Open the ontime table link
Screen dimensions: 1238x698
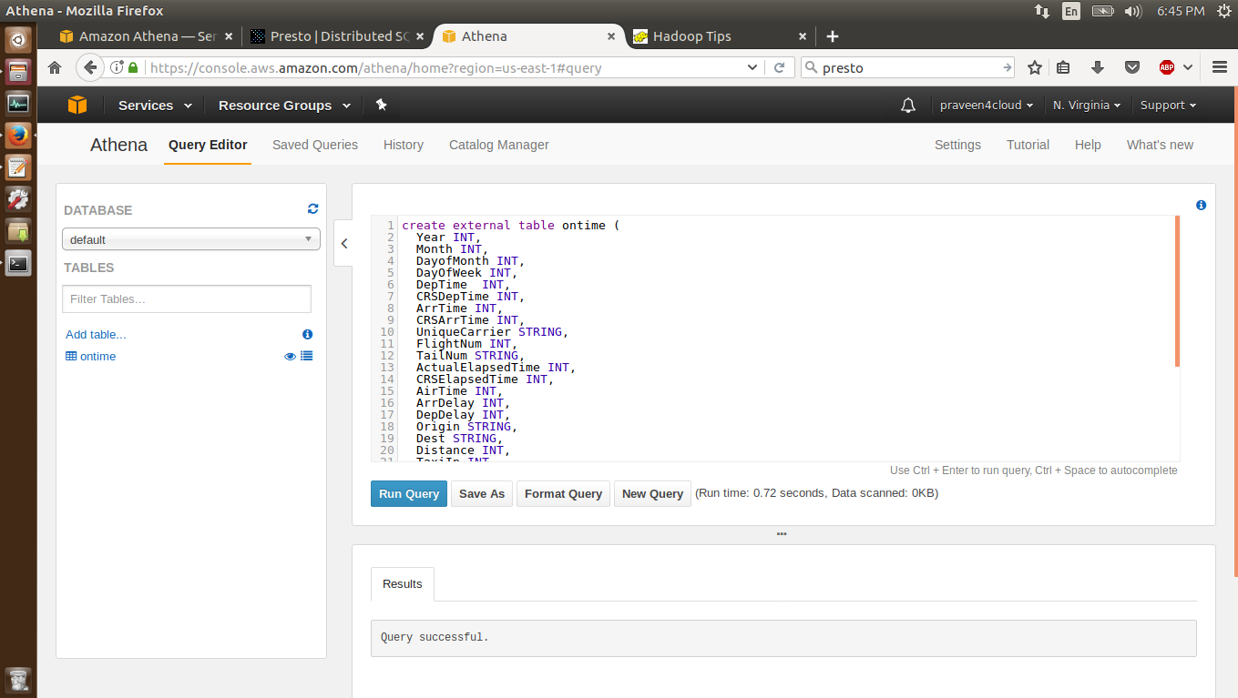click(x=97, y=357)
